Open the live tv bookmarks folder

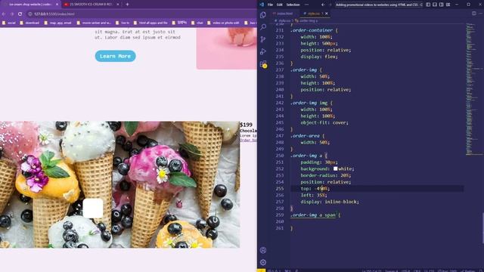click(123, 23)
